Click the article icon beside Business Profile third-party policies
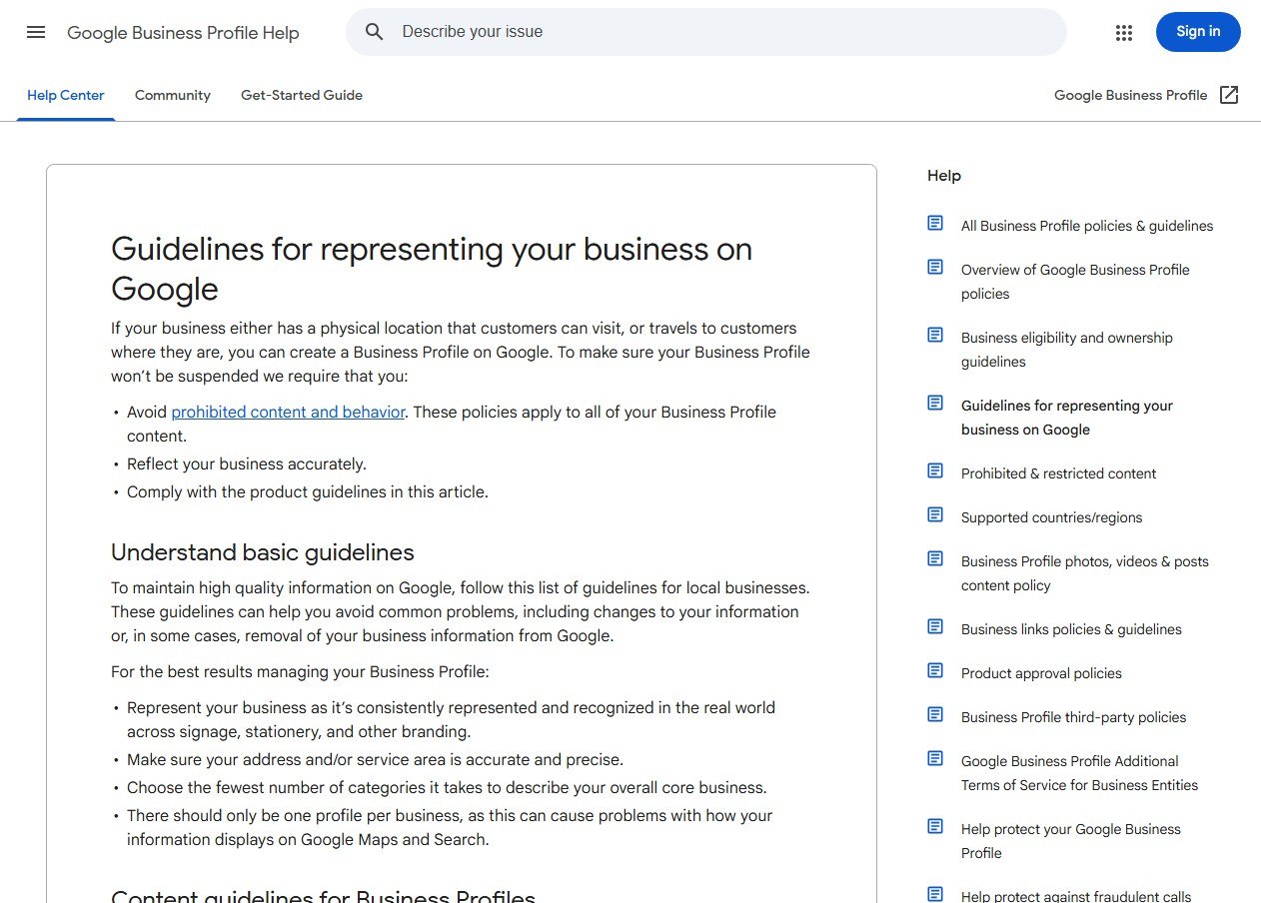 [935, 714]
